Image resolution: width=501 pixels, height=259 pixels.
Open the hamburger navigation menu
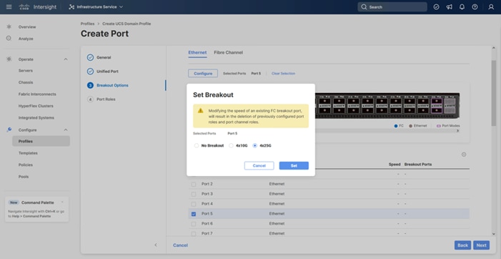tap(9, 6)
